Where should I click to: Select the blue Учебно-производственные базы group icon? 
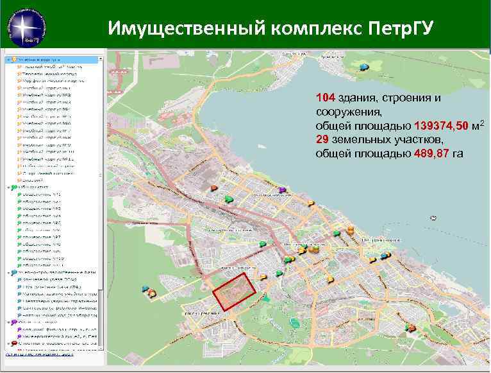(x=14, y=273)
